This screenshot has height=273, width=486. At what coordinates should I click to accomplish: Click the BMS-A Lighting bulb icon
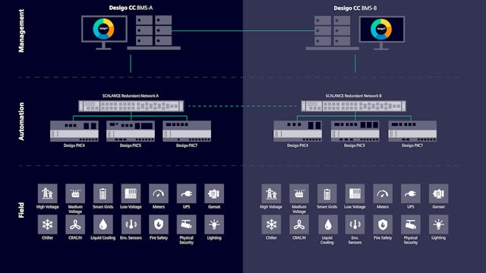pos(214,224)
